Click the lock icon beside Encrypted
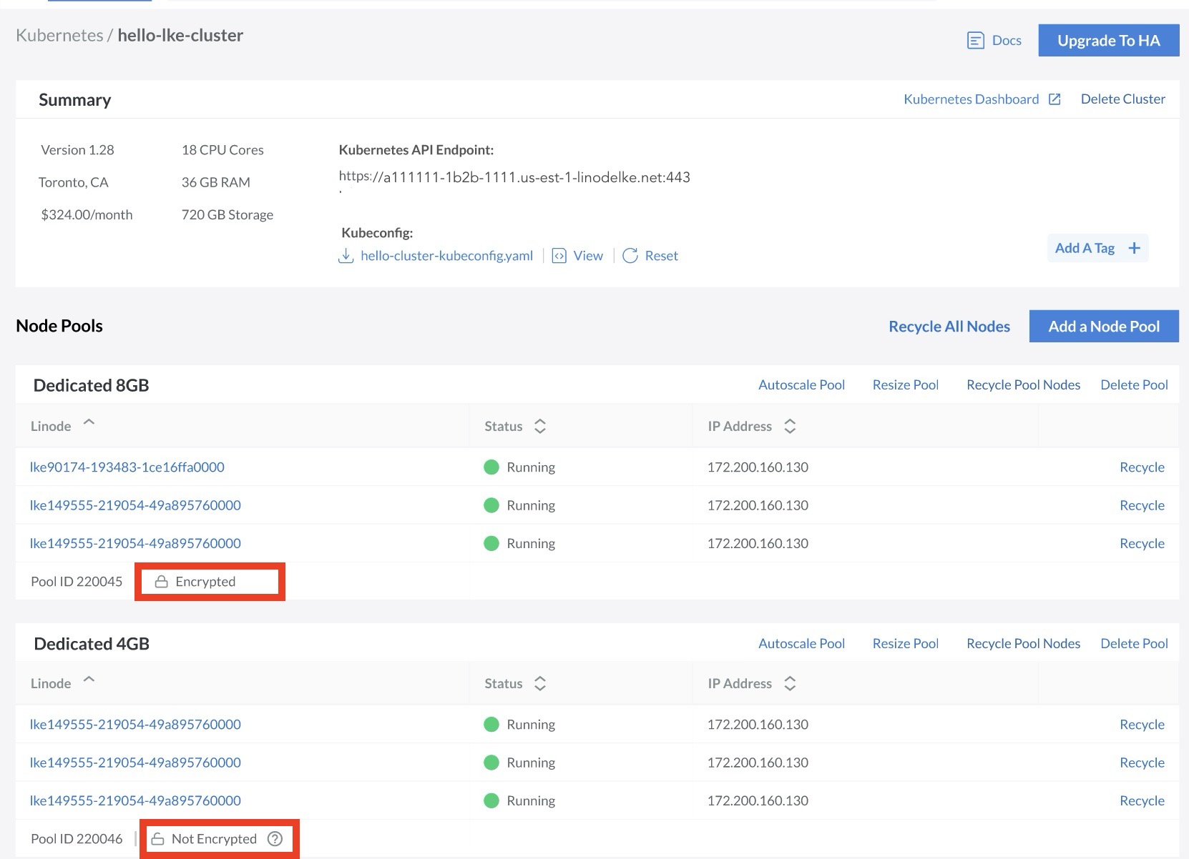Viewport: 1189px width, 859px height. [162, 582]
